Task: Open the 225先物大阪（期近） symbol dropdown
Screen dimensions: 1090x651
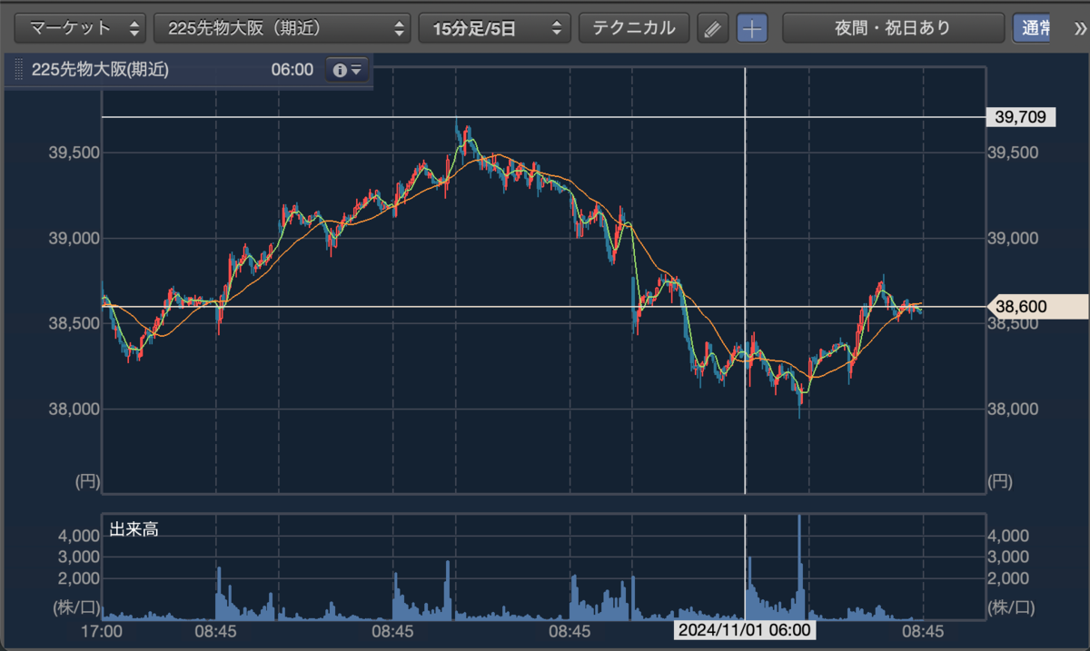Action: pos(282,28)
